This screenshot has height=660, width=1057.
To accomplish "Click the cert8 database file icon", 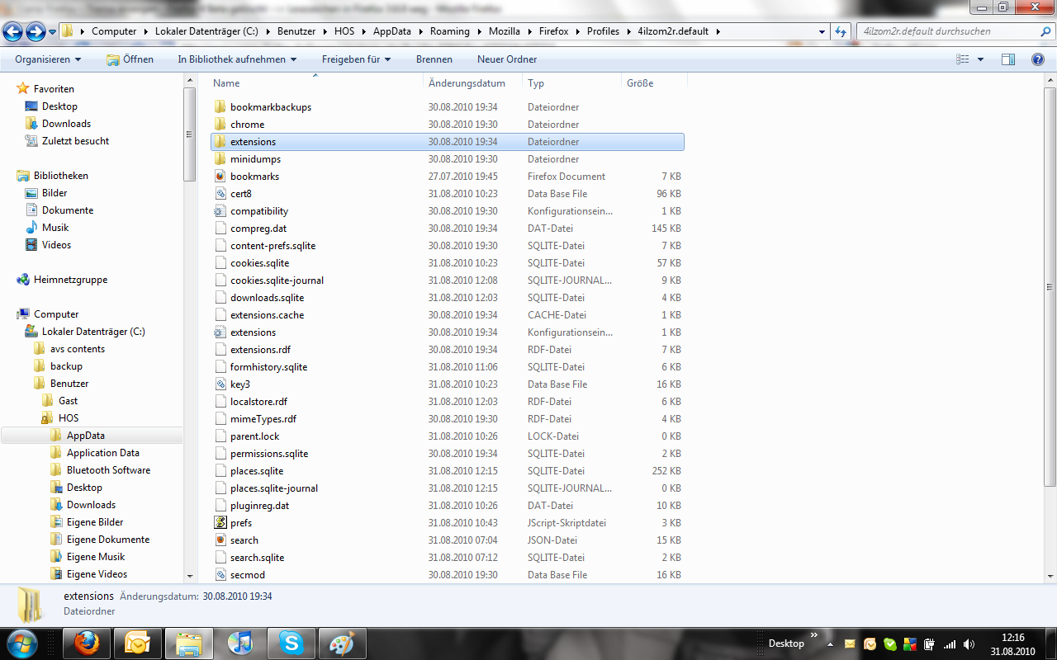I will tap(220, 194).
